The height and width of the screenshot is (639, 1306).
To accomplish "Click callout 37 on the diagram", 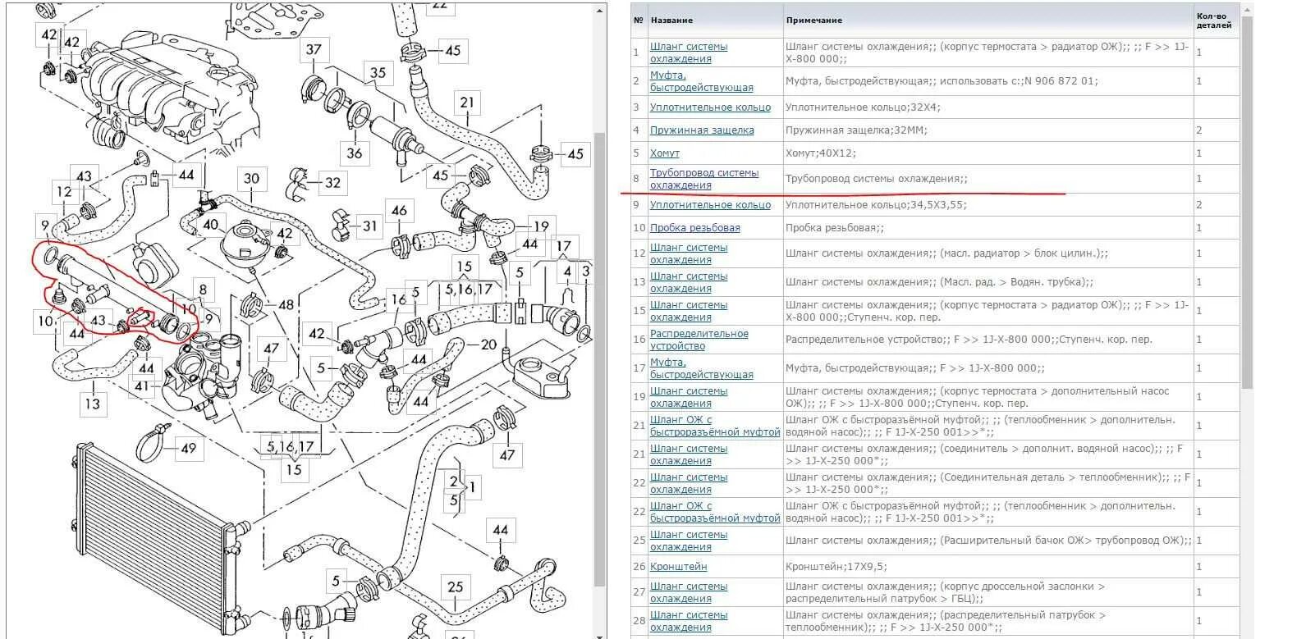I will 314,49.
